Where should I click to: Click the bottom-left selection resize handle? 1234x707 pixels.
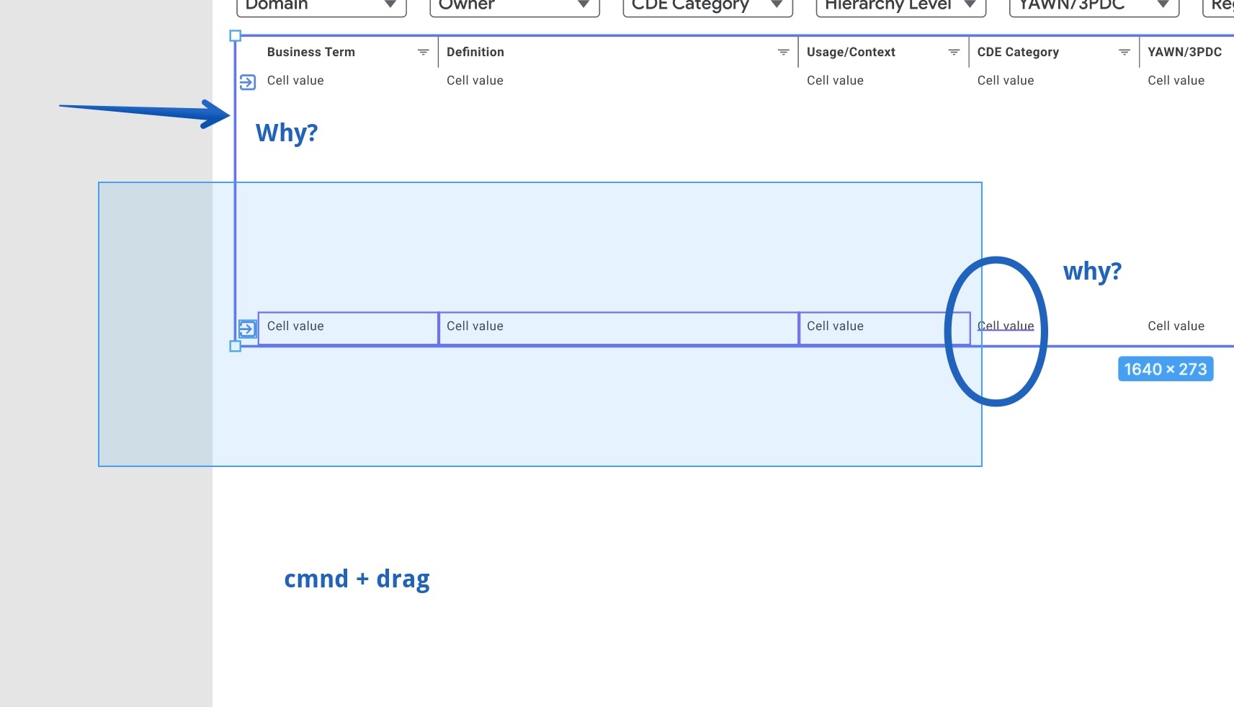point(235,346)
